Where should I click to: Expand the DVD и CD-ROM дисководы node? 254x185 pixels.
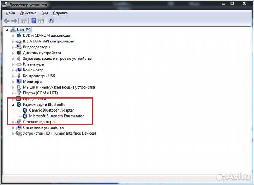14,36
